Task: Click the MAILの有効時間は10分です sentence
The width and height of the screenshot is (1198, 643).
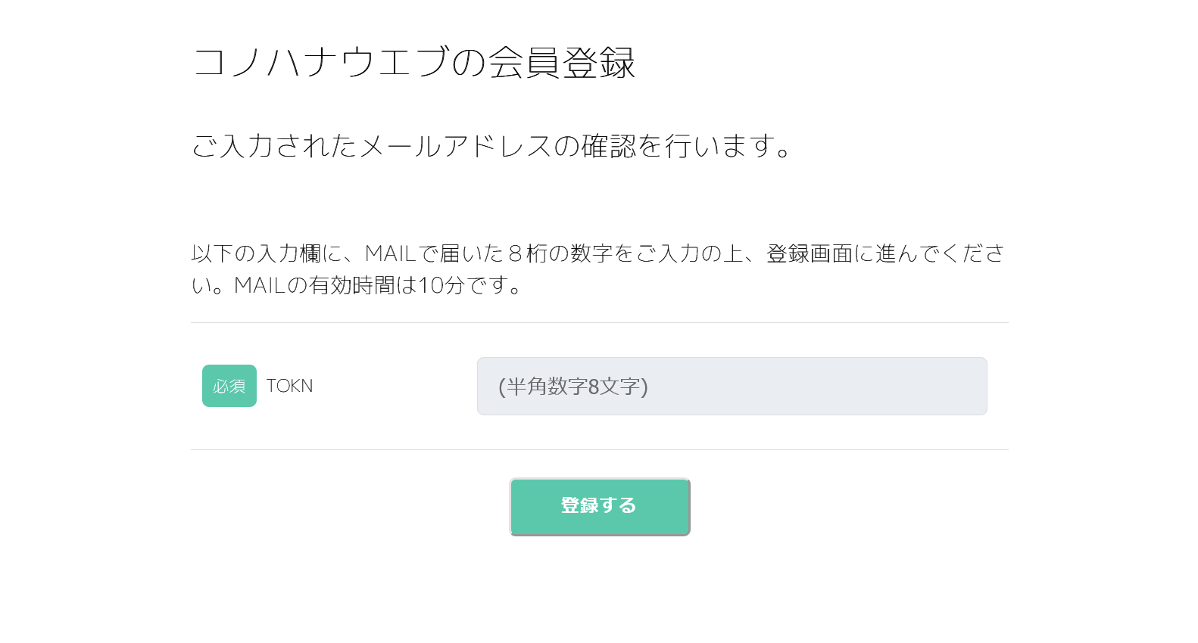Action: [377, 285]
